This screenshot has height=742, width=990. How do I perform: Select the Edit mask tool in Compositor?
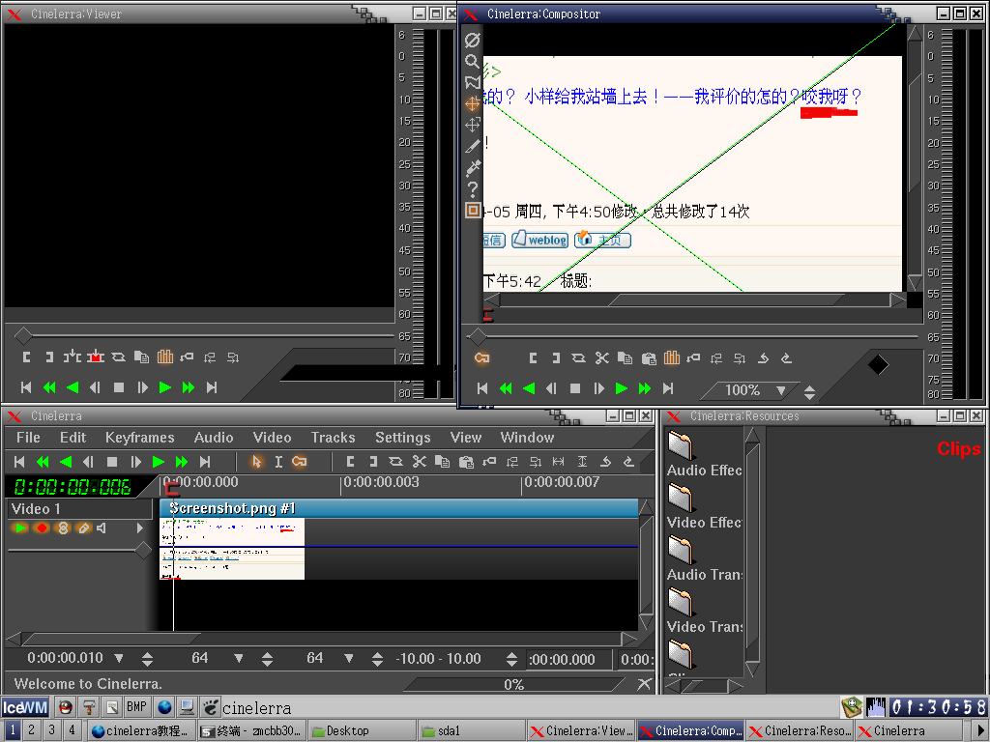click(472, 83)
